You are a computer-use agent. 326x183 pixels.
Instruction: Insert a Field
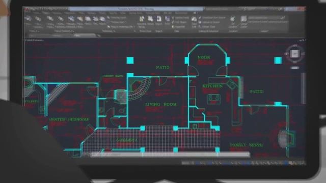[x=168, y=19]
